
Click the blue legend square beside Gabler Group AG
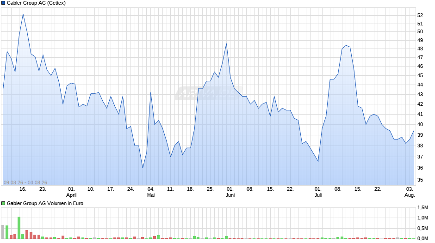click(x=3, y=3)
